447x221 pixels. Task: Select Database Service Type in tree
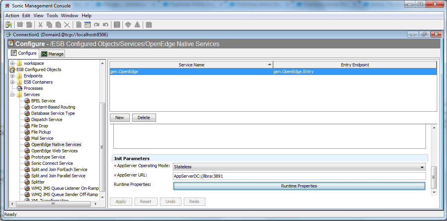[x=53, y=113]
